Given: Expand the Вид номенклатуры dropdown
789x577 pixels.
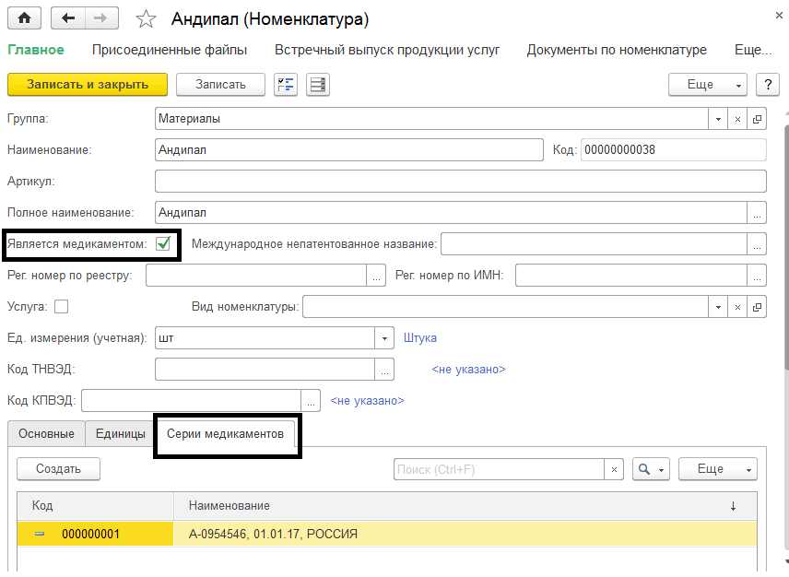Looking at the screenshot, I should pyautogui.click(x=718, y=307).
